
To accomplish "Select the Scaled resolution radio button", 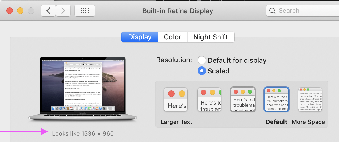I will (202, 71).
